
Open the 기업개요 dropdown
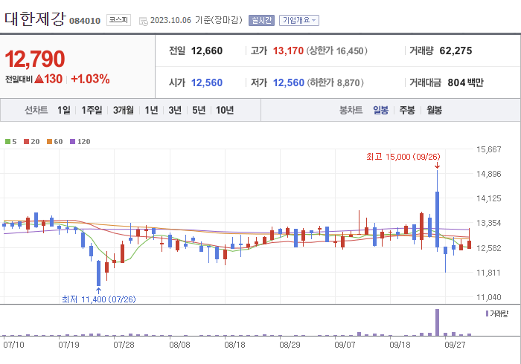299,20
